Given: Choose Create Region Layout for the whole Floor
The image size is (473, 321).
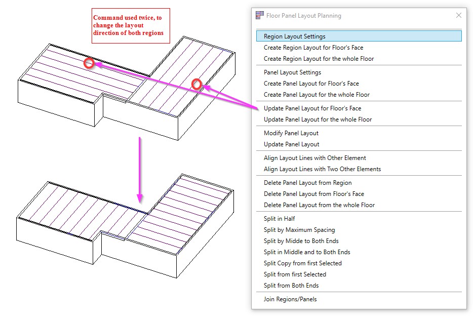Looking at the screenshot, I should coord(319,59).
